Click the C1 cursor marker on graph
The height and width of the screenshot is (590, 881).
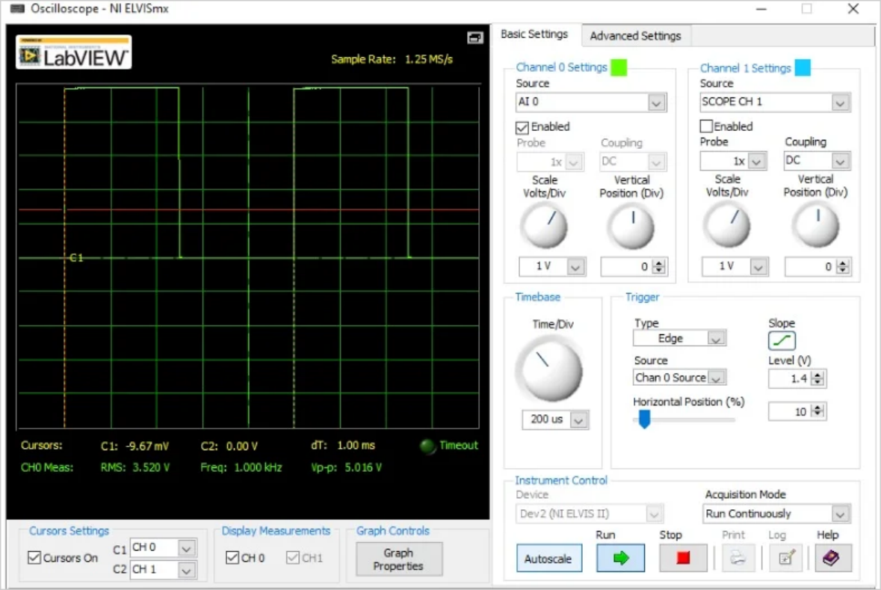76,257
